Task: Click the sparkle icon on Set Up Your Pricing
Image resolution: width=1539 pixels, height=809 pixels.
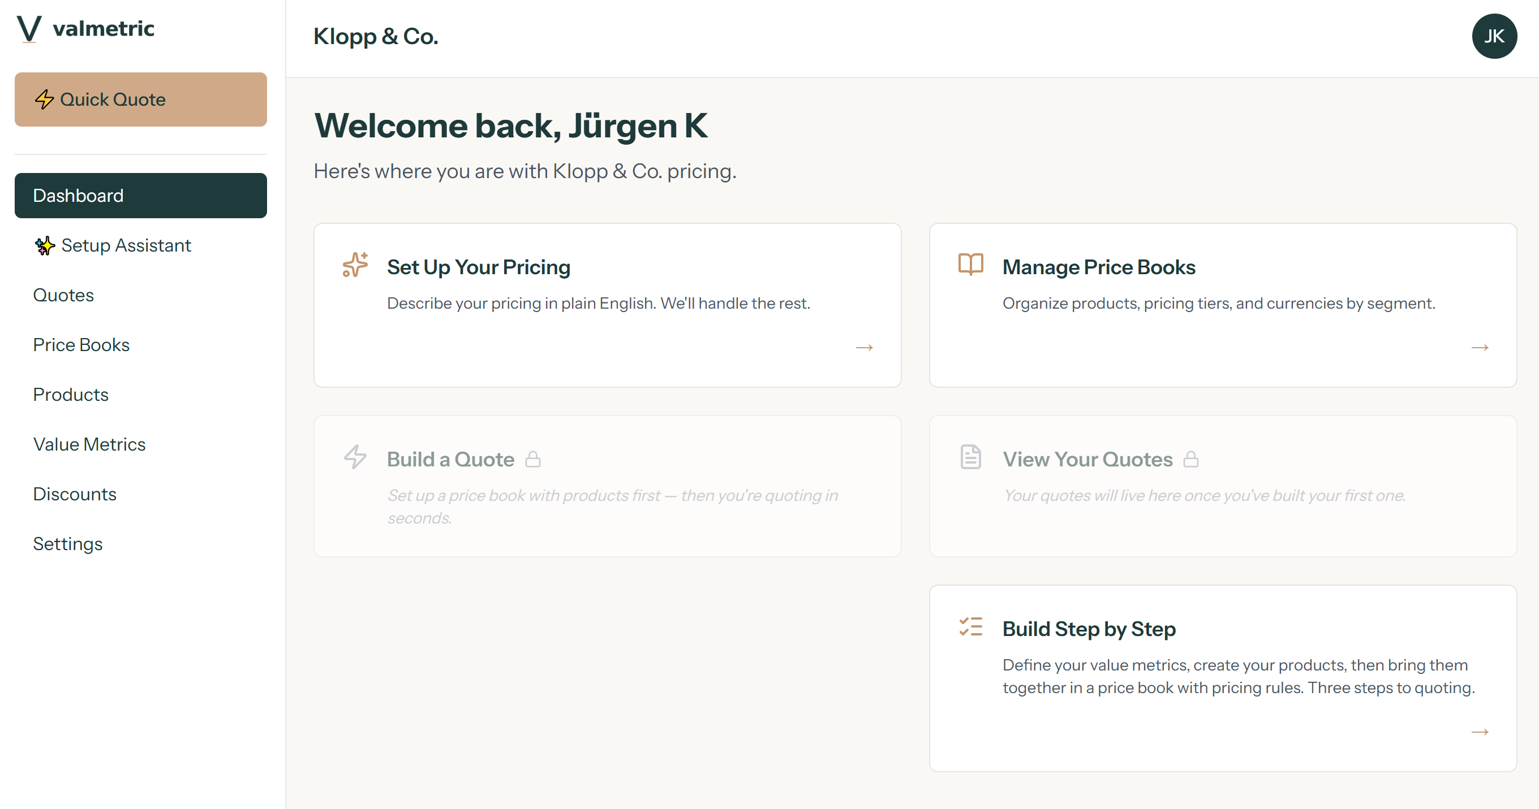Action: (355, 266)
